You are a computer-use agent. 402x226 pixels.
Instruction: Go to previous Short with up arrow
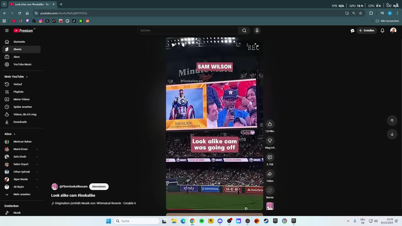pos(392,121)
